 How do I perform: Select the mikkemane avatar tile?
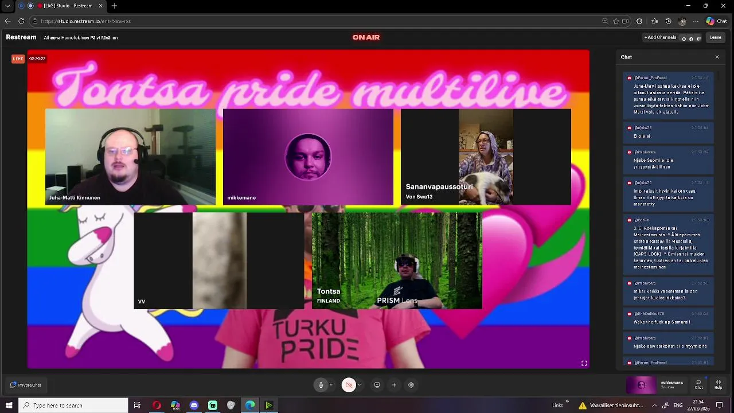(308, 157)
